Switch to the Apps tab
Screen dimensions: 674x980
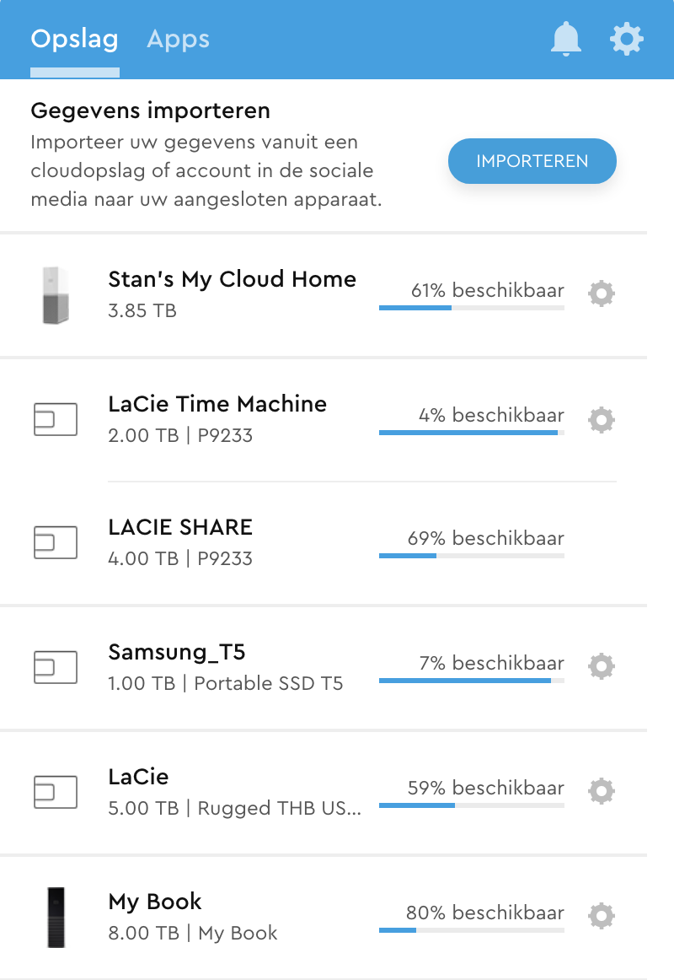tap(178, 39)
